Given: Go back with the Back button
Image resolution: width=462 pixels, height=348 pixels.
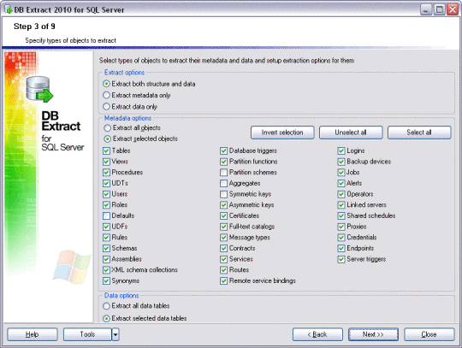Looking at the screenshot, I should tap(317, 334).
